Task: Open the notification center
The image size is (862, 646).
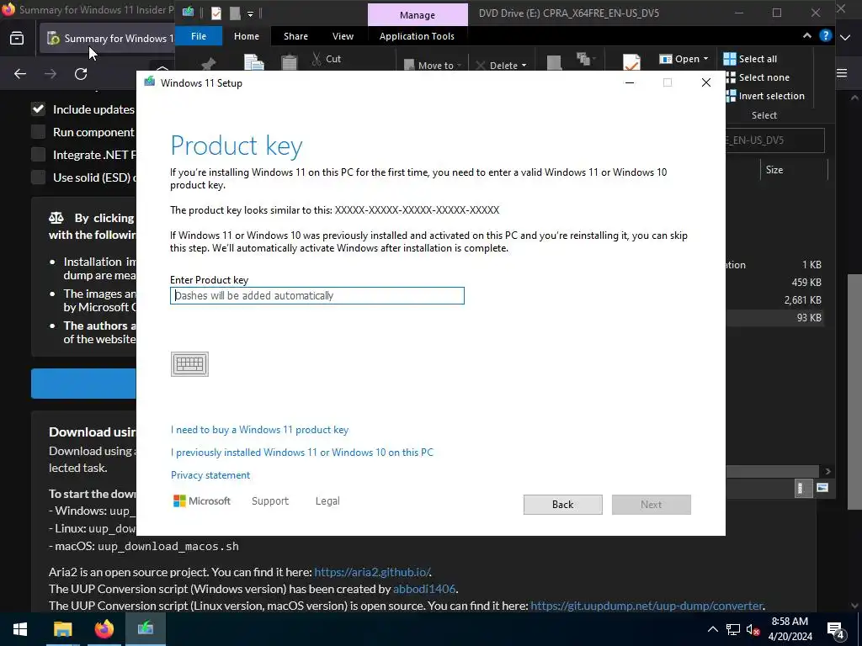Action: (x=836, y=629)
